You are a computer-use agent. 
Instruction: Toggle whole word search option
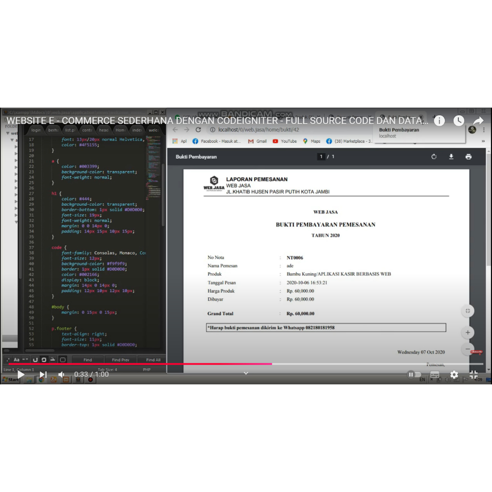(x=25, y=359)
